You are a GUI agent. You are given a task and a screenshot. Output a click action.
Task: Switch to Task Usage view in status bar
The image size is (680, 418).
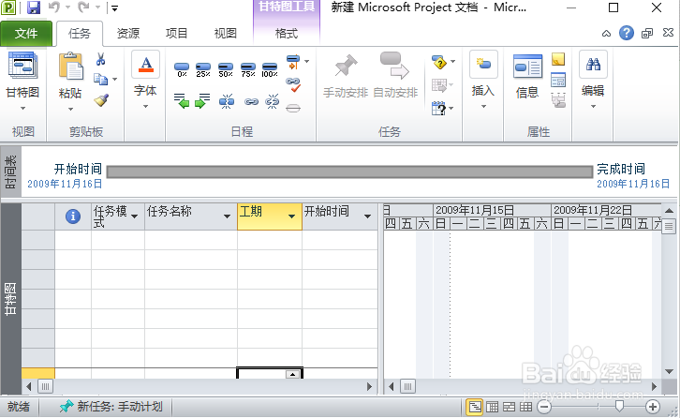[x=493, y=407]
